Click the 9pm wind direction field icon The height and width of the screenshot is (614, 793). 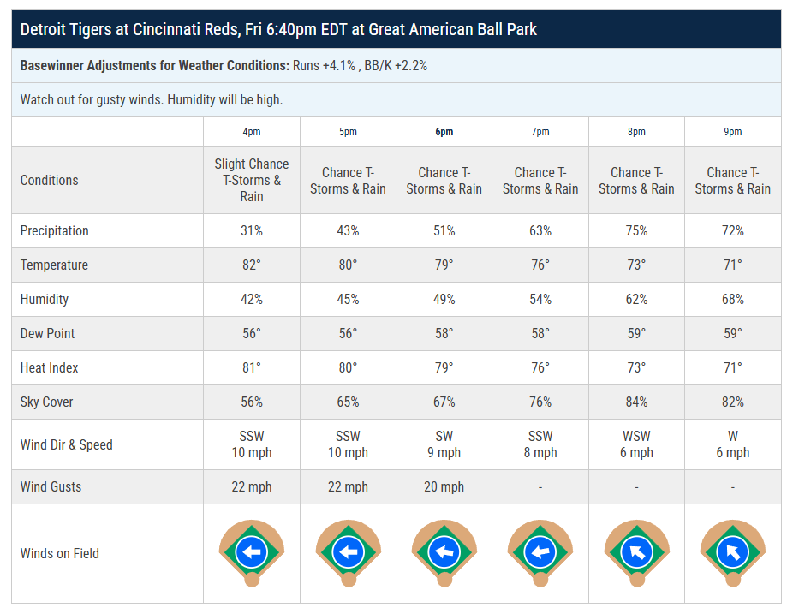[733, 552]
